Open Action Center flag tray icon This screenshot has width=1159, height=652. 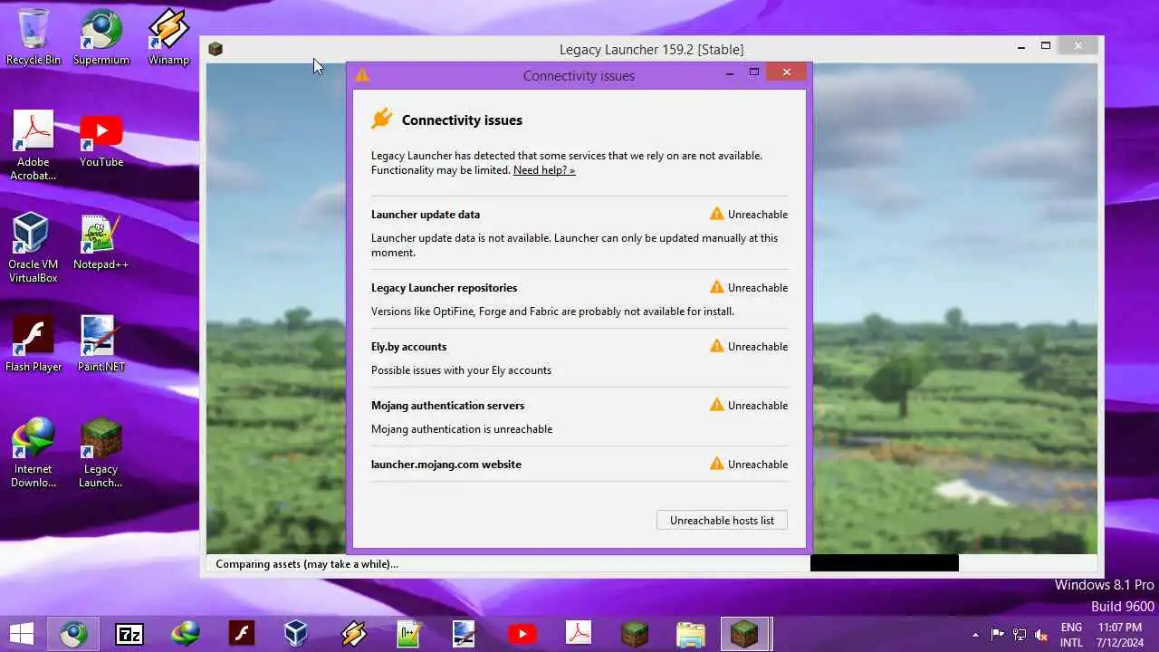pos(998,634)
